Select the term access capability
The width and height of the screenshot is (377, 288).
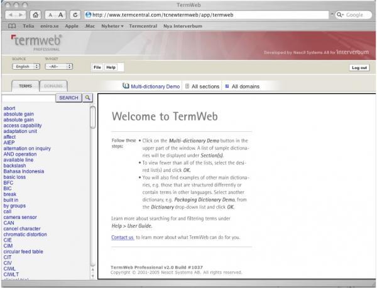pos(23,125)
